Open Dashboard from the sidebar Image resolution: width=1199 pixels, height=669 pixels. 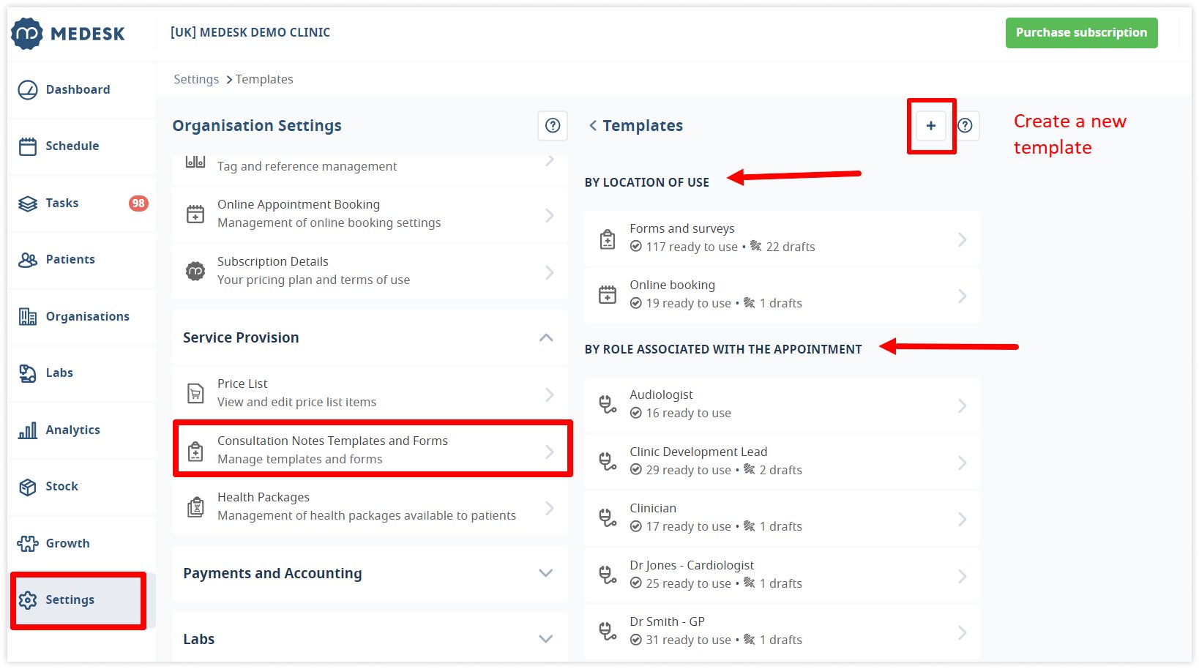[81, 89]
